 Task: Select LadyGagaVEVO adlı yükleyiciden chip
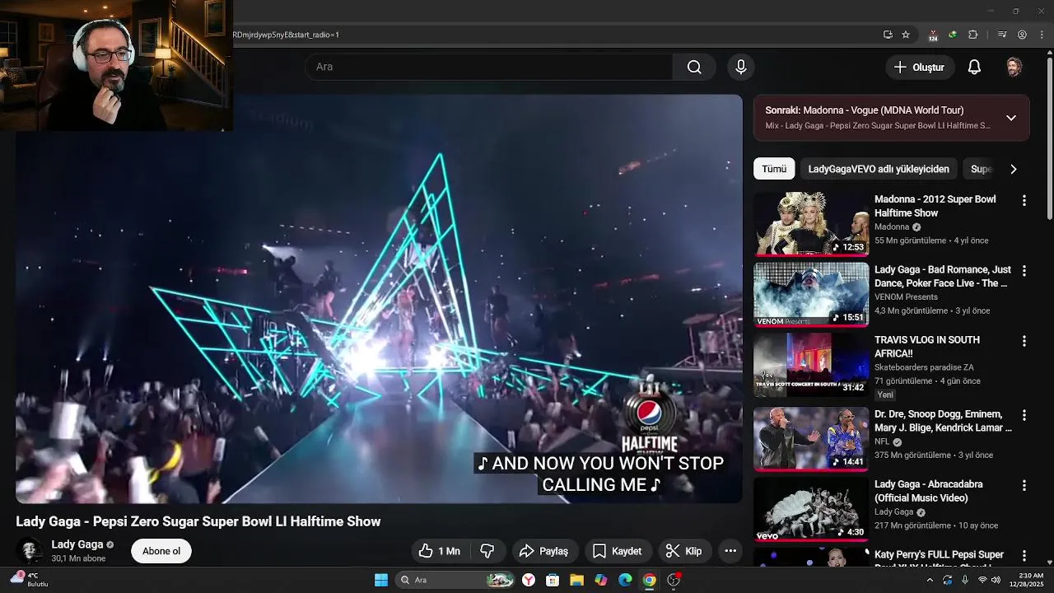[x=879, y=169]
